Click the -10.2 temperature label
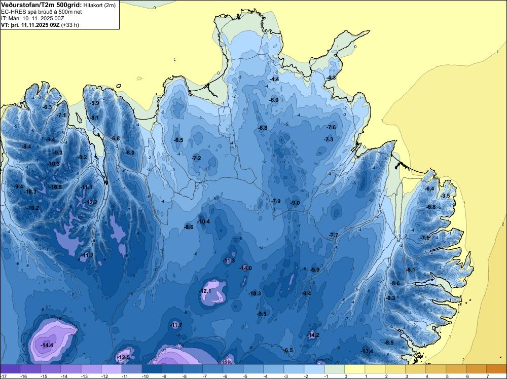 tap(32, 208)
